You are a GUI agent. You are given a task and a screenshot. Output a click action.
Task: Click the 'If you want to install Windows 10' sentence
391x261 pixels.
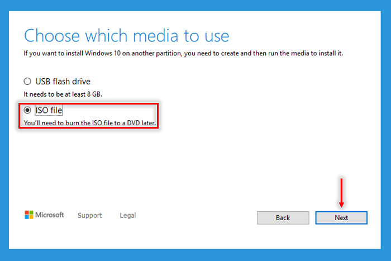click(x=183, y=54)
